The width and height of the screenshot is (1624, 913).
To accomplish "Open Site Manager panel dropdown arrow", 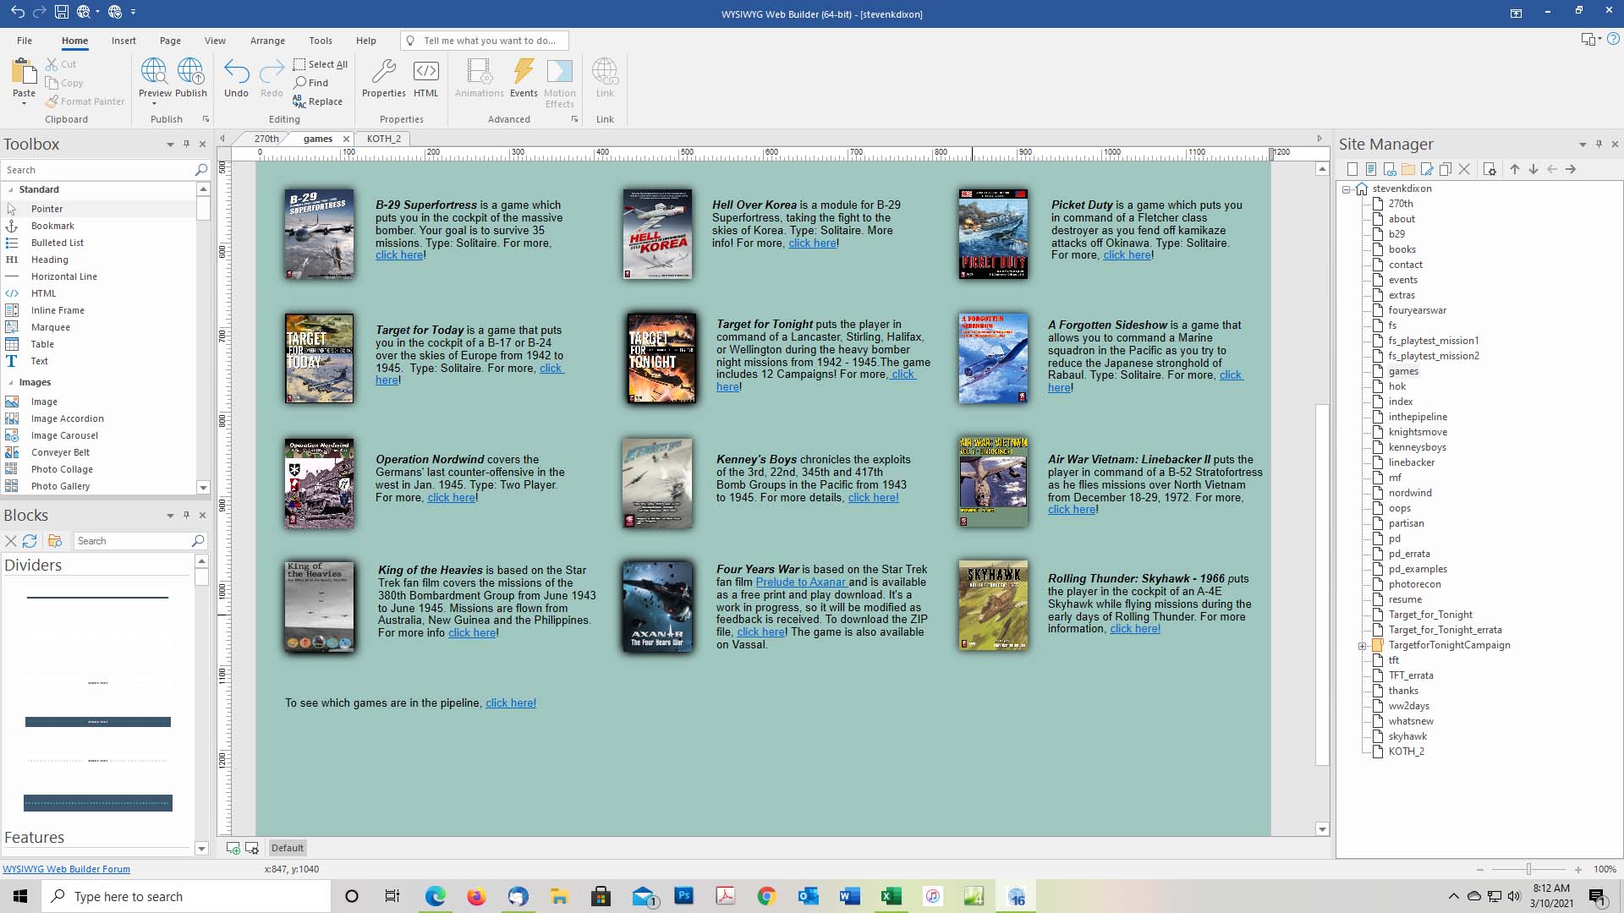I will 1583,145.
